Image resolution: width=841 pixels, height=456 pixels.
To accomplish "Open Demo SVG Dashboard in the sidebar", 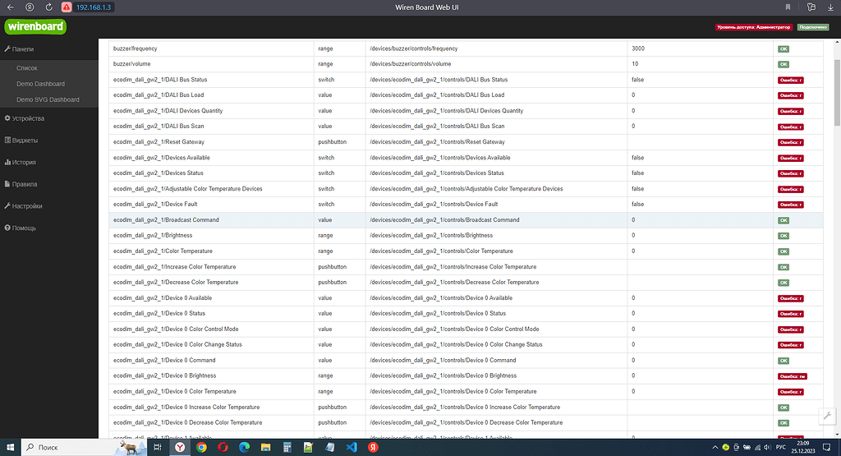I will pos(48,99).
